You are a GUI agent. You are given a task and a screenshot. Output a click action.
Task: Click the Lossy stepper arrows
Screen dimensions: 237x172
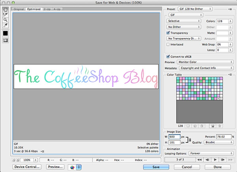[230, 50]
